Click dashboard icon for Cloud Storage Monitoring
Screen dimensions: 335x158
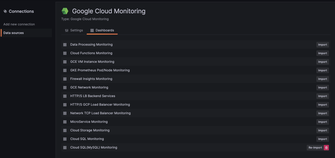[65, 131]
